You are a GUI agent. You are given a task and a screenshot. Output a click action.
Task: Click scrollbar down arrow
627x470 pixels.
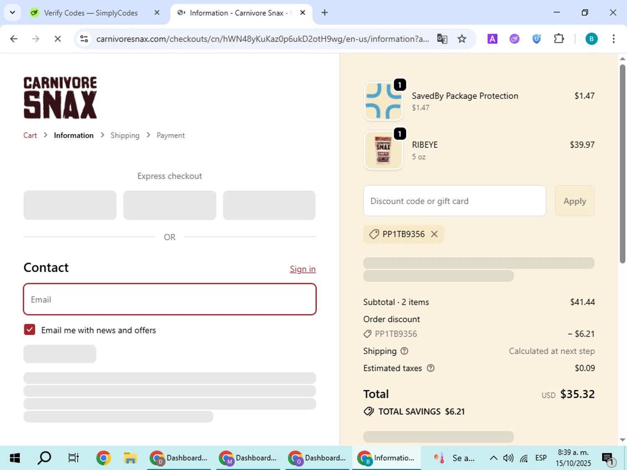tap(622, 440)
